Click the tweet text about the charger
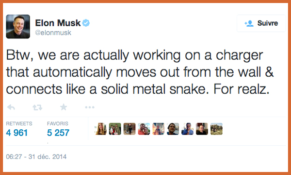The height and width of the screenshot is (175, 291). tap(140, 72)
